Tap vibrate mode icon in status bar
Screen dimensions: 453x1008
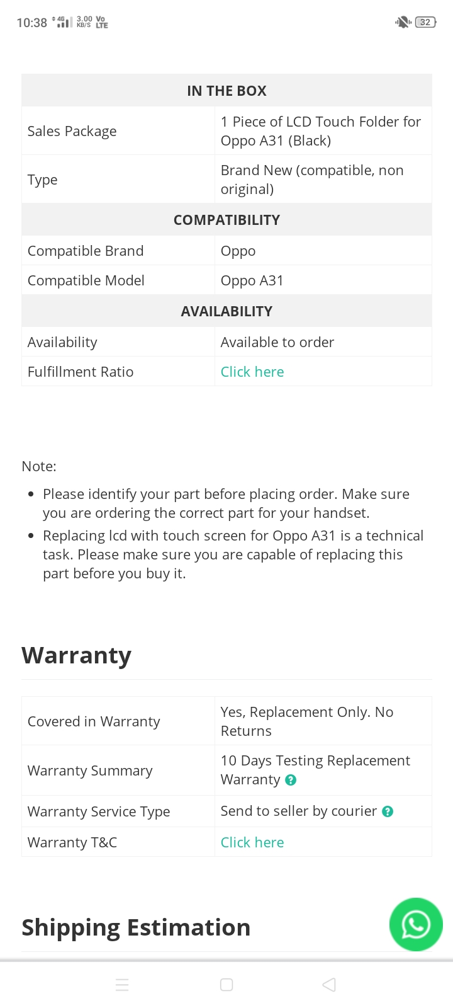[x=403, y=22]
